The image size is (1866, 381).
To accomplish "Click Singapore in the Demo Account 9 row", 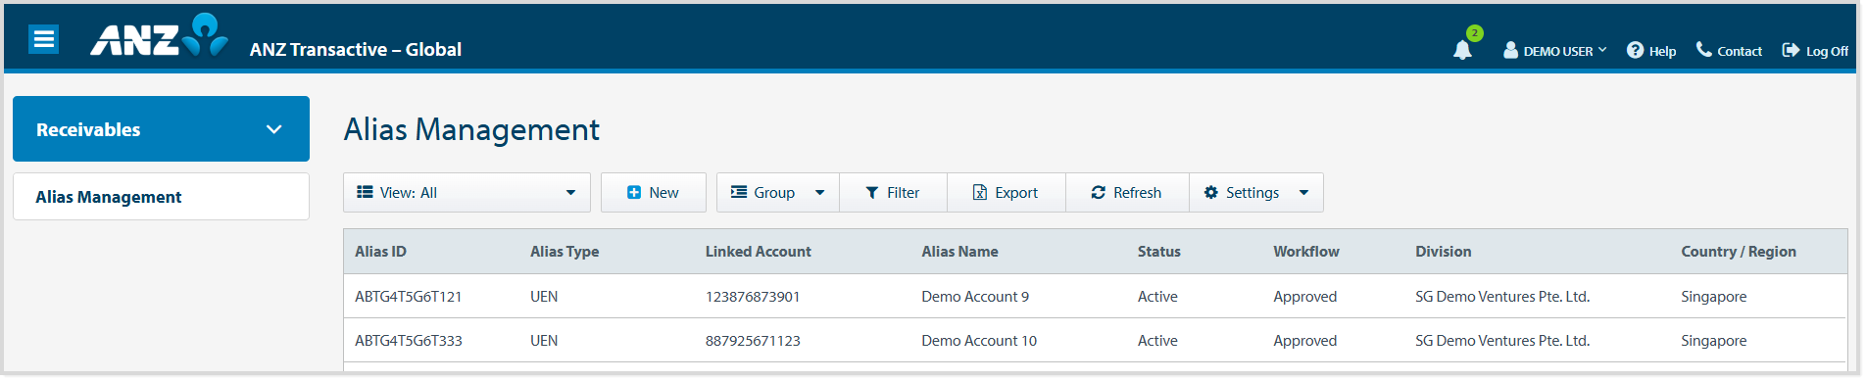I will coord(1713,297).
